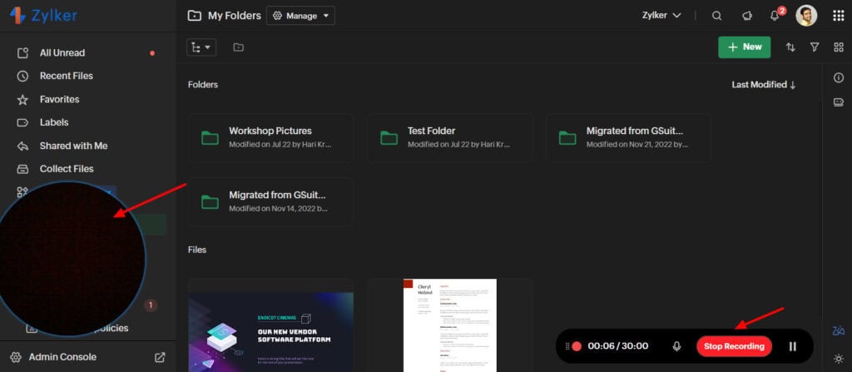Open Collect Files
The width and height of the screenshot is (852, 372).
point(67,169)
